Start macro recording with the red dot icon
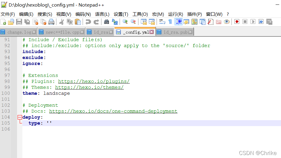The width and height of the screenshot is (281, 158). pos(237,22)
